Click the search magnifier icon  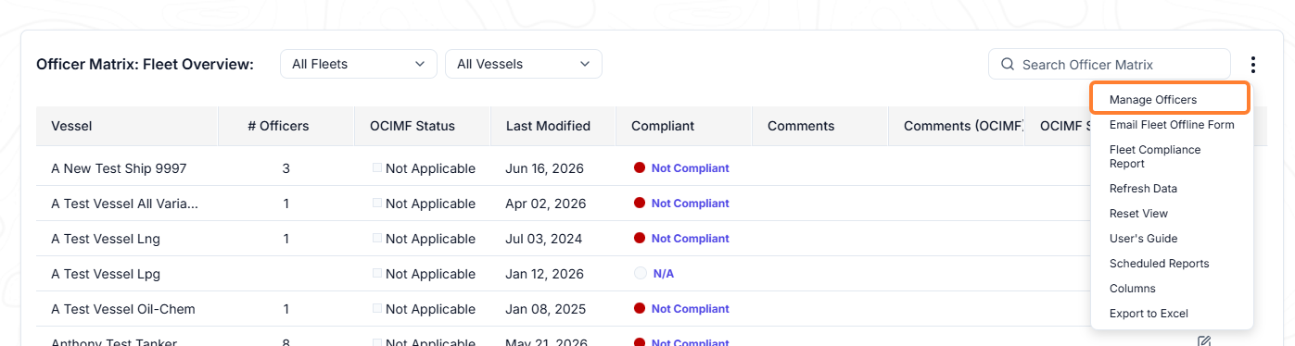pyautogui.click(x=1007, y=65)
